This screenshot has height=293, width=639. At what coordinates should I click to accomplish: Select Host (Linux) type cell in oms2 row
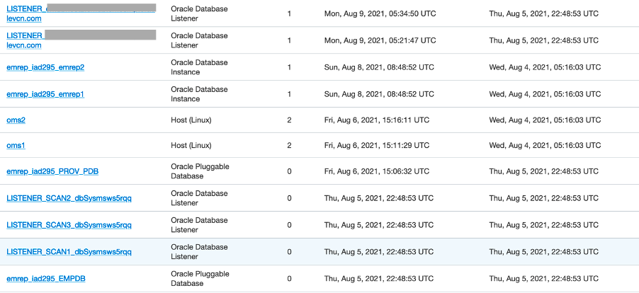(191, 120)
